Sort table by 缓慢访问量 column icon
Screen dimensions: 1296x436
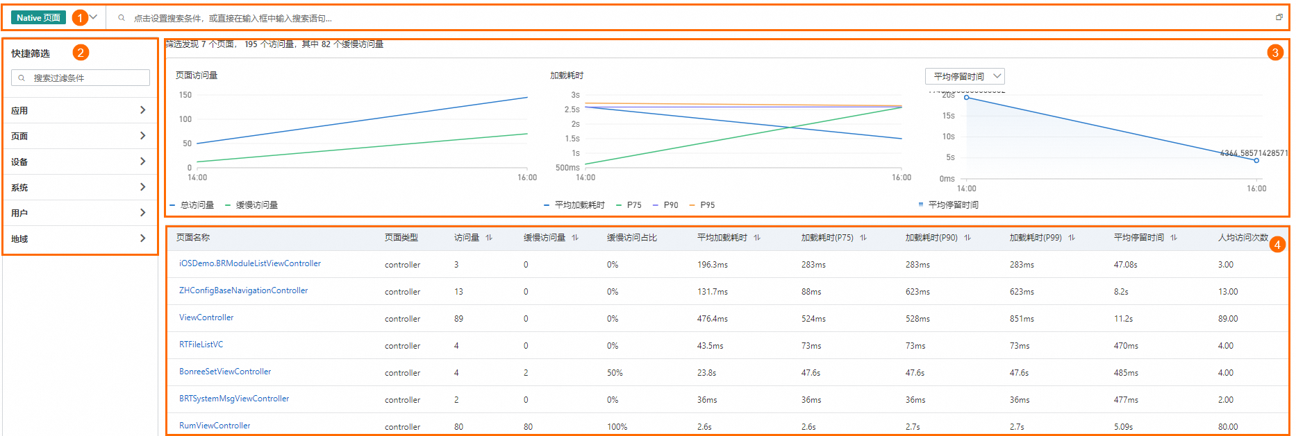pyautogui.click(x=575, y=237)
